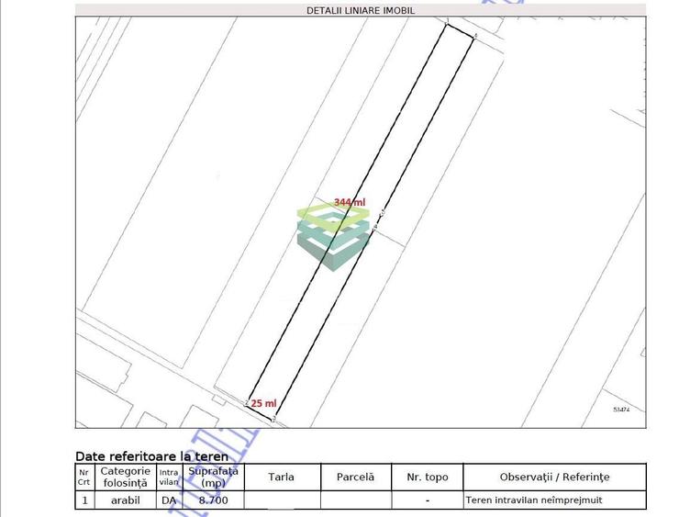Click the "DETALII LINIARE IMOBIL" title bar
Viewport: 679px width, 517px height.
(360, 10)
